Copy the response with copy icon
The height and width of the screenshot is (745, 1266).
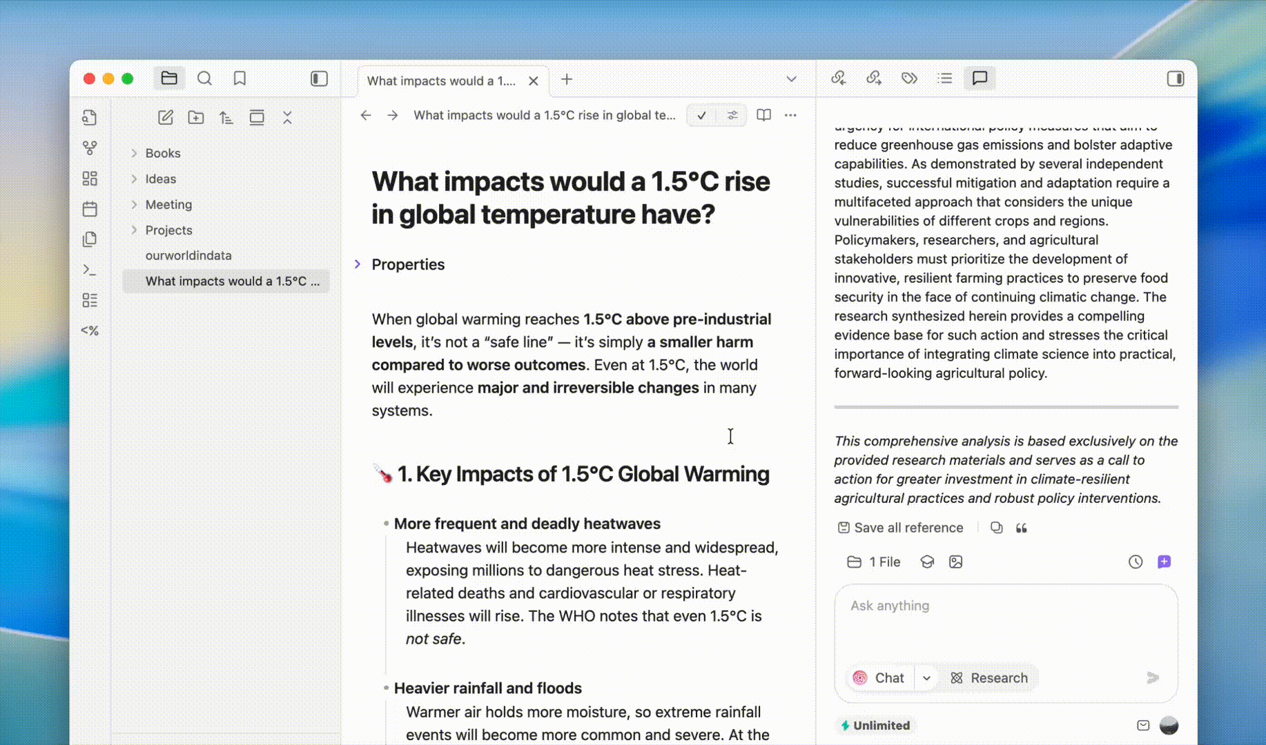click(996, 528)
